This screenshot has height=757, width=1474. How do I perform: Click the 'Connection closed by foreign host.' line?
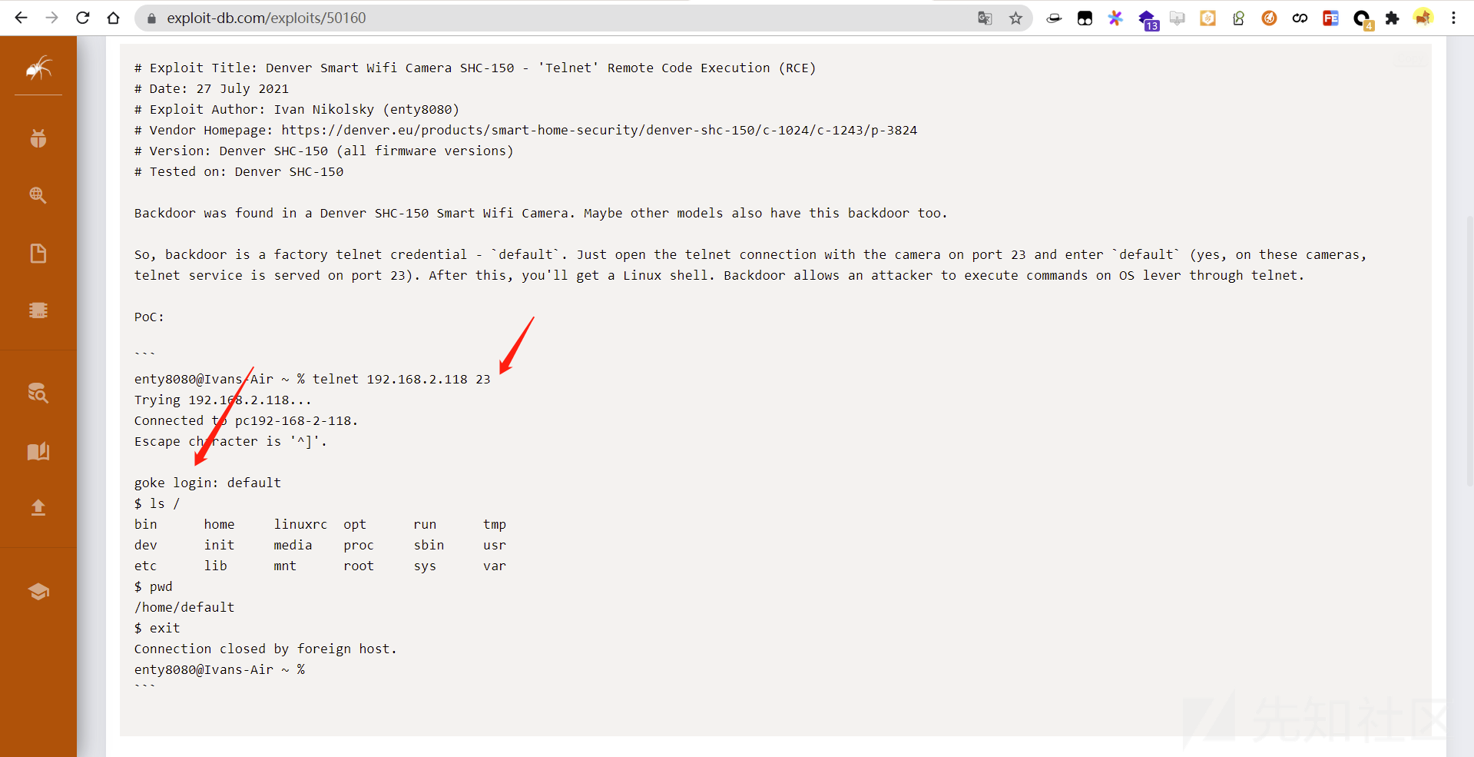266,649
